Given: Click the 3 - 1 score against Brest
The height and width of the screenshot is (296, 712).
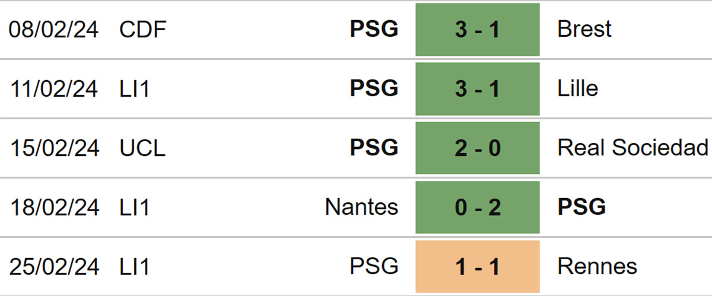Looking at the screenshot, I should (478, 30).
